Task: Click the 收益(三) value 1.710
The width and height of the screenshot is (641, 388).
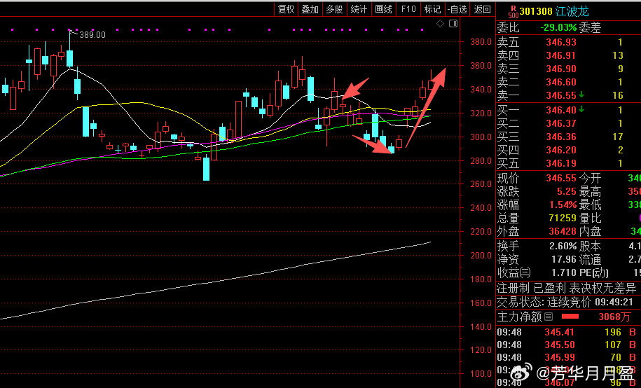Action: point(564,272)
